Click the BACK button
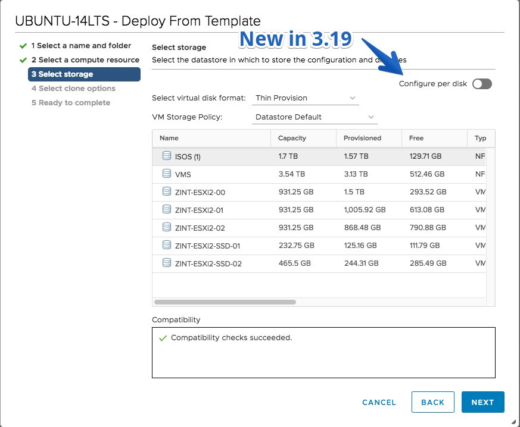The width and height of the screenshot is (520, 427). pos(433,402)
